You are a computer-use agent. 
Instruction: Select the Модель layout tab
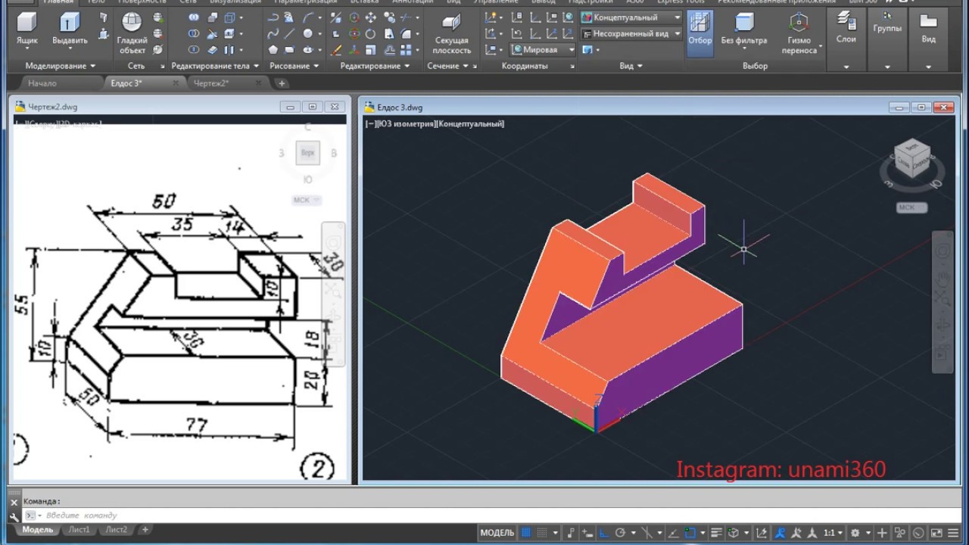pos(38,530)
